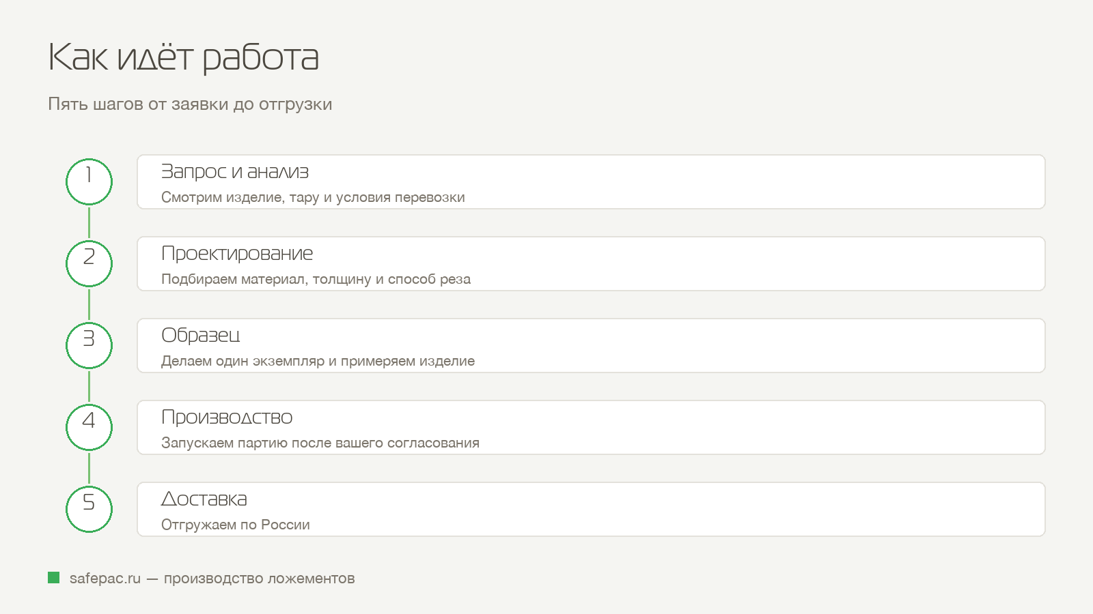Image resolution: width=1093 pixels, height=614 pixels.
Task: Click the footer text "safepac.ru — производство ложементов"
Action: [x=212, y=579]
